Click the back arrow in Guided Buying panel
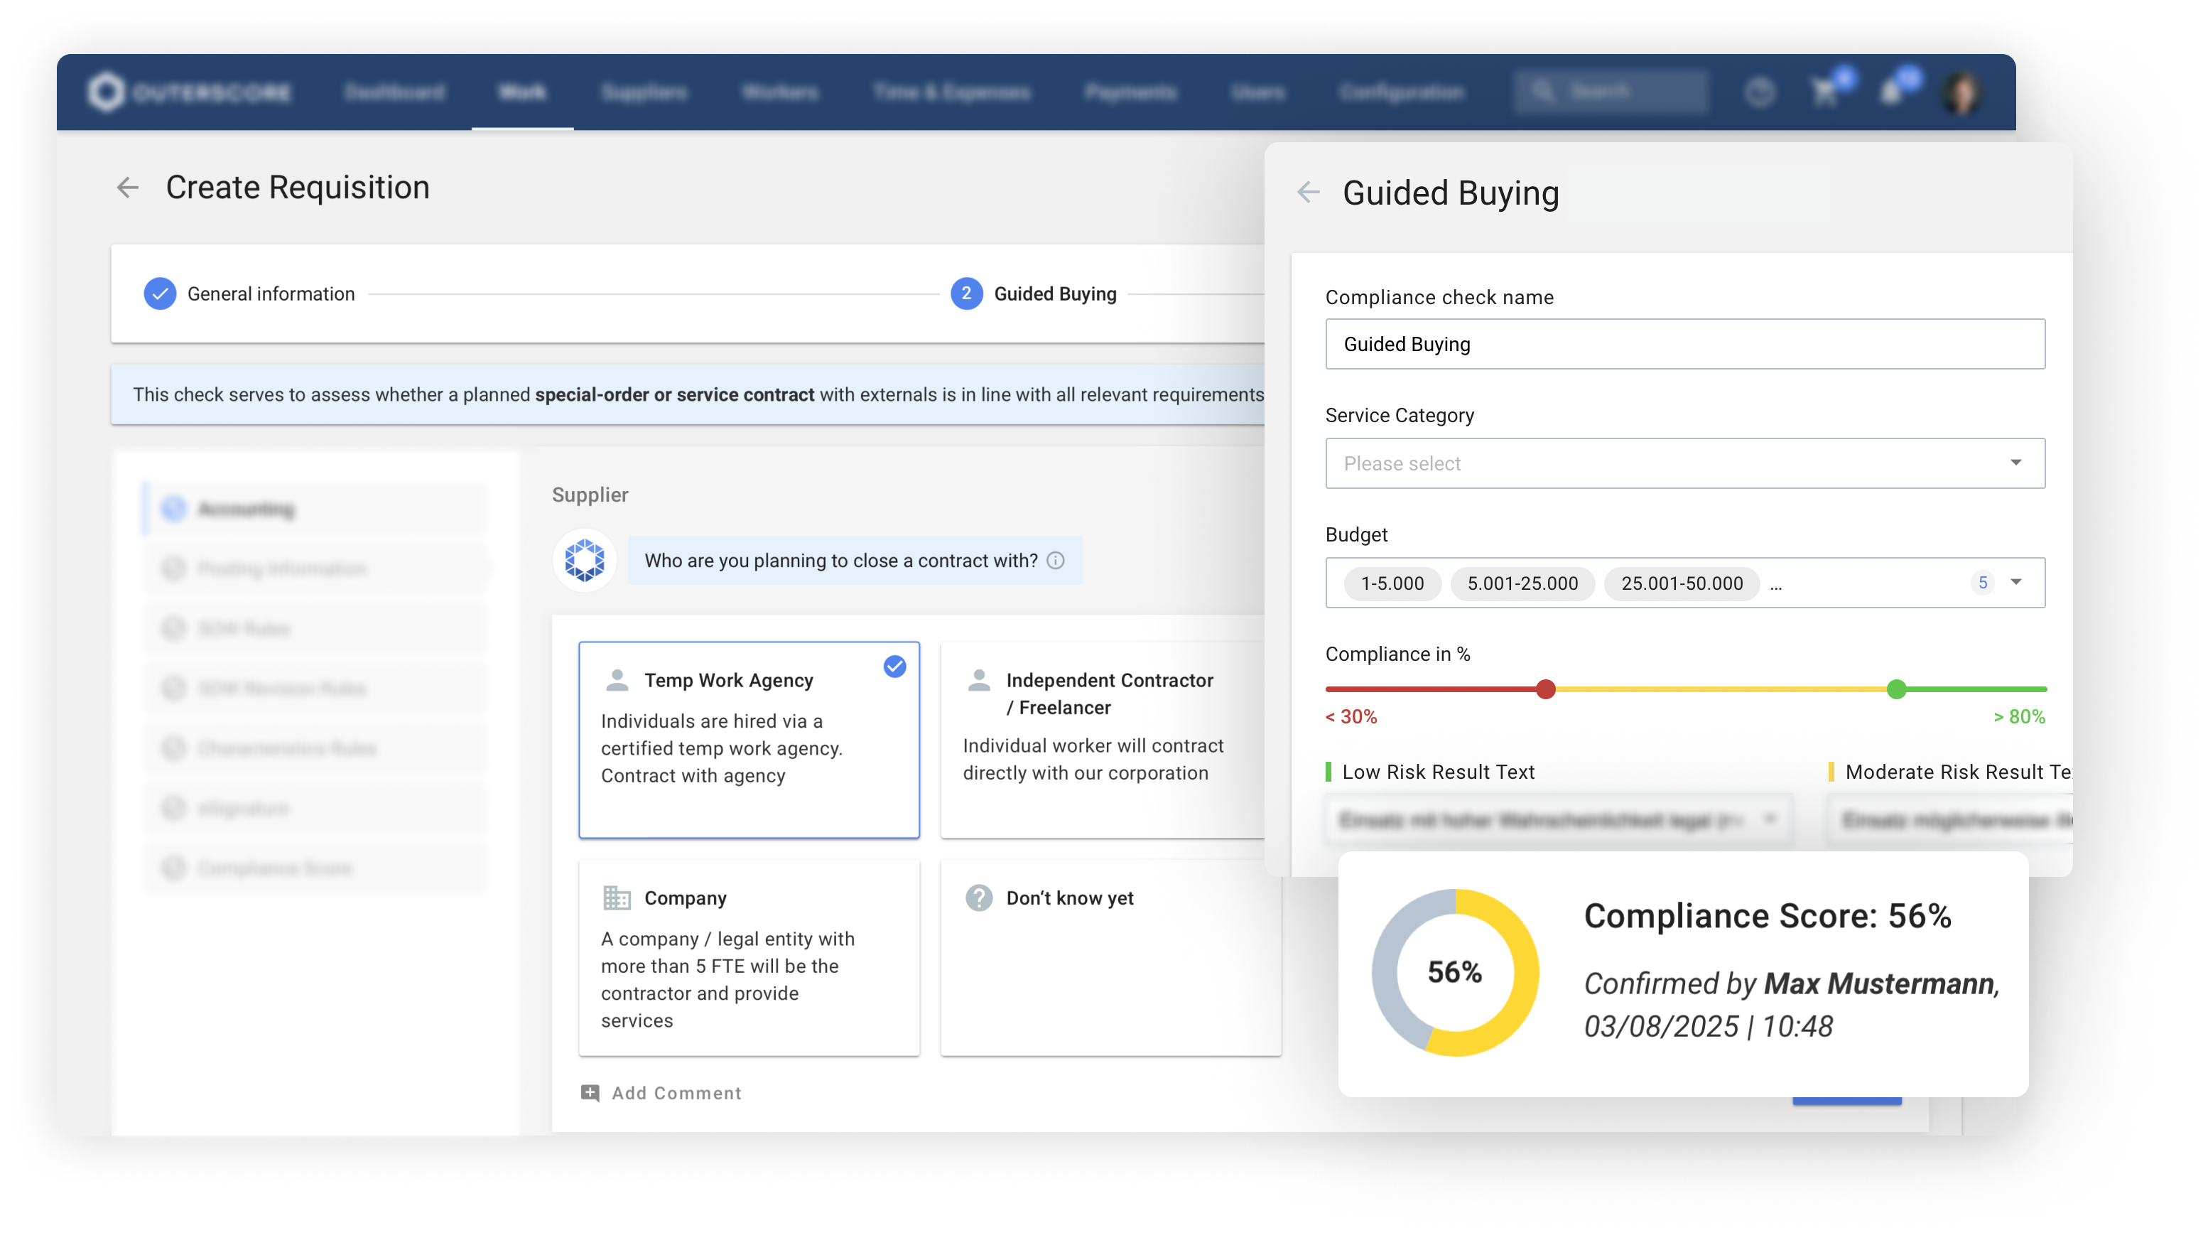The width and height of the screenshot is (2208, 1245). (1308, 192)
